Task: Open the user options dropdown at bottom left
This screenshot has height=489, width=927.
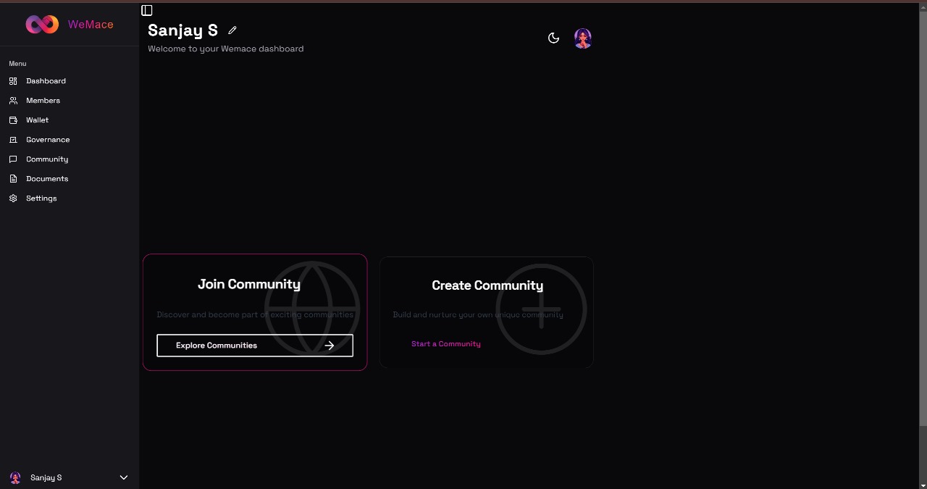Action: [x=69, y=477]
